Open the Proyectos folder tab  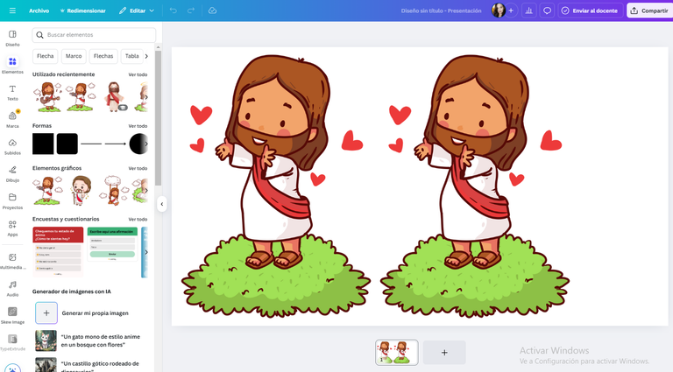point(12,201)
